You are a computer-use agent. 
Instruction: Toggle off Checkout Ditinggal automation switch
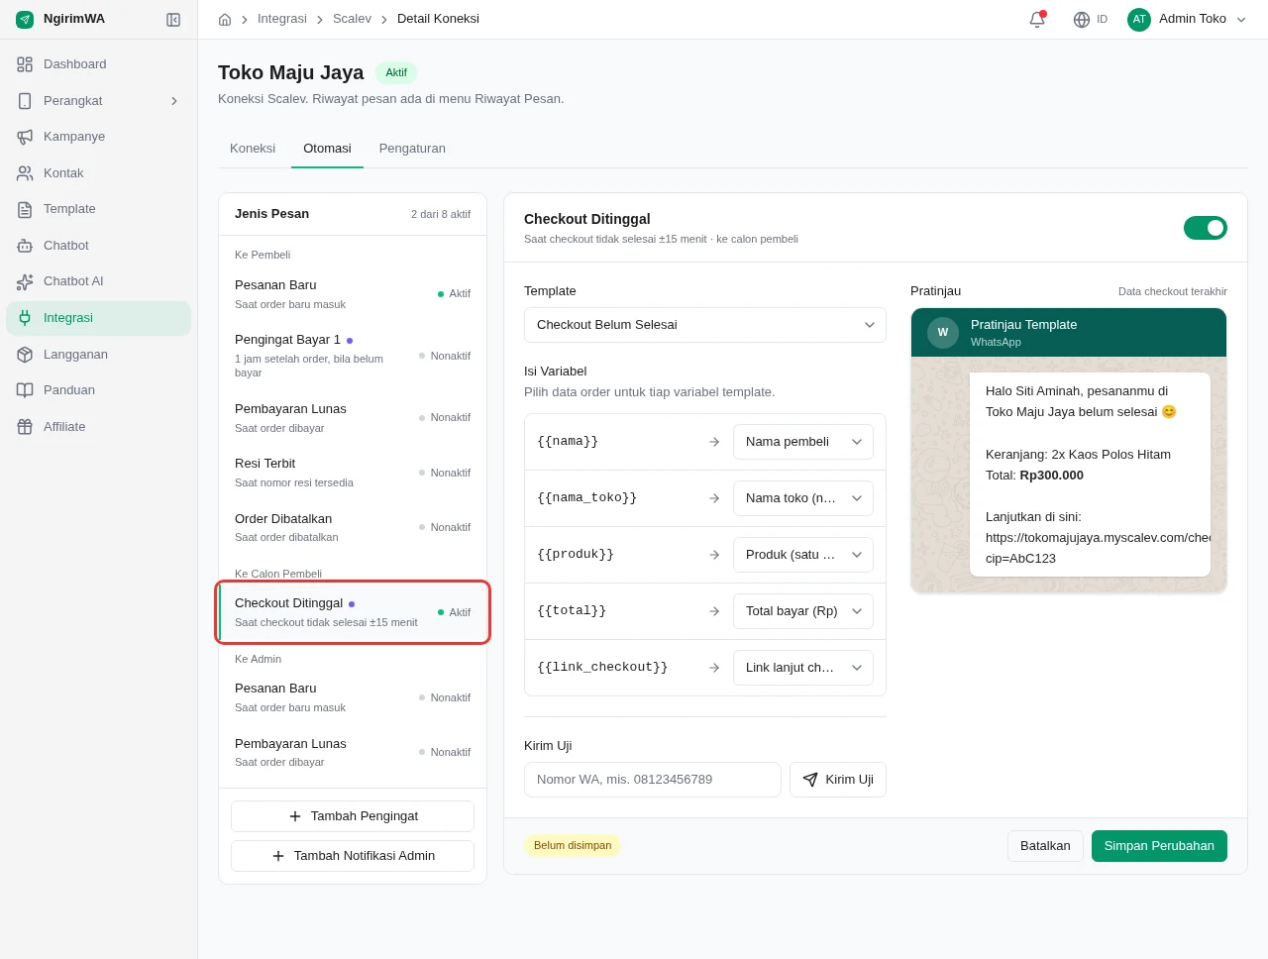[x=1205, y=228]
